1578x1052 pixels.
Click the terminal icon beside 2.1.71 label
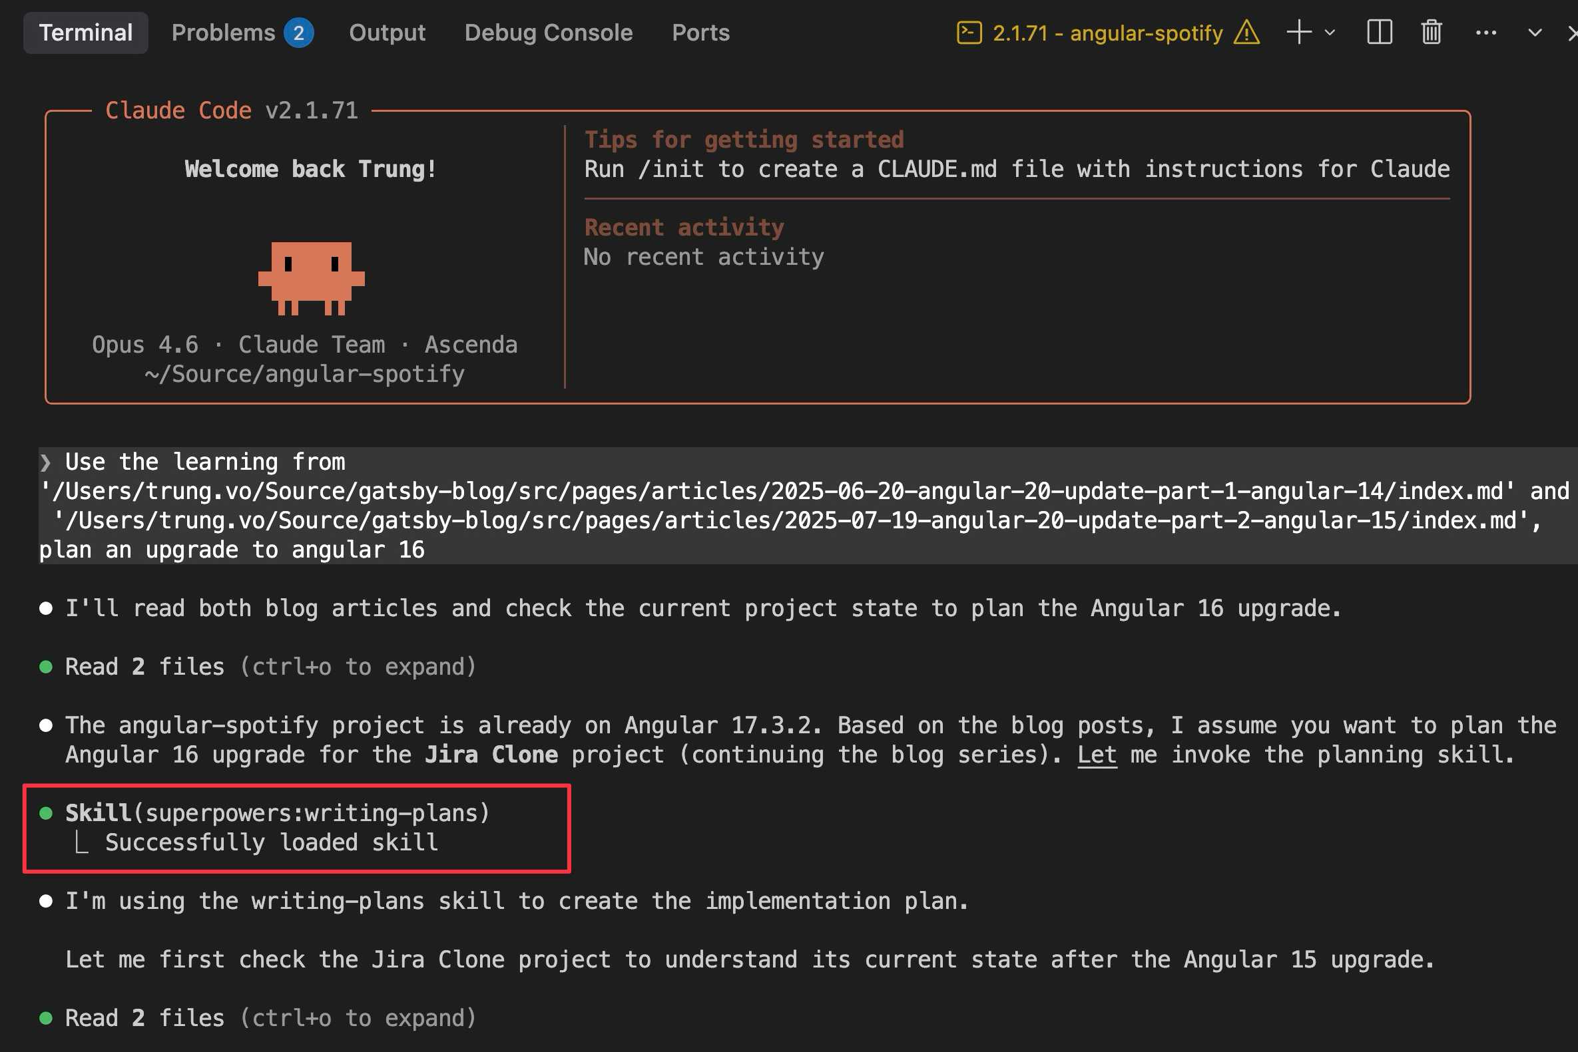[969, 32]
